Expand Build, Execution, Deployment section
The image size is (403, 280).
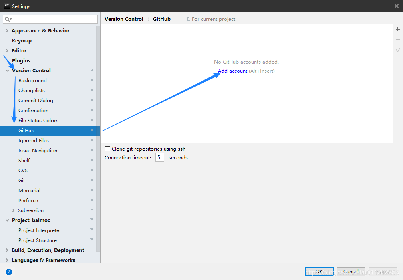point(7,250)
